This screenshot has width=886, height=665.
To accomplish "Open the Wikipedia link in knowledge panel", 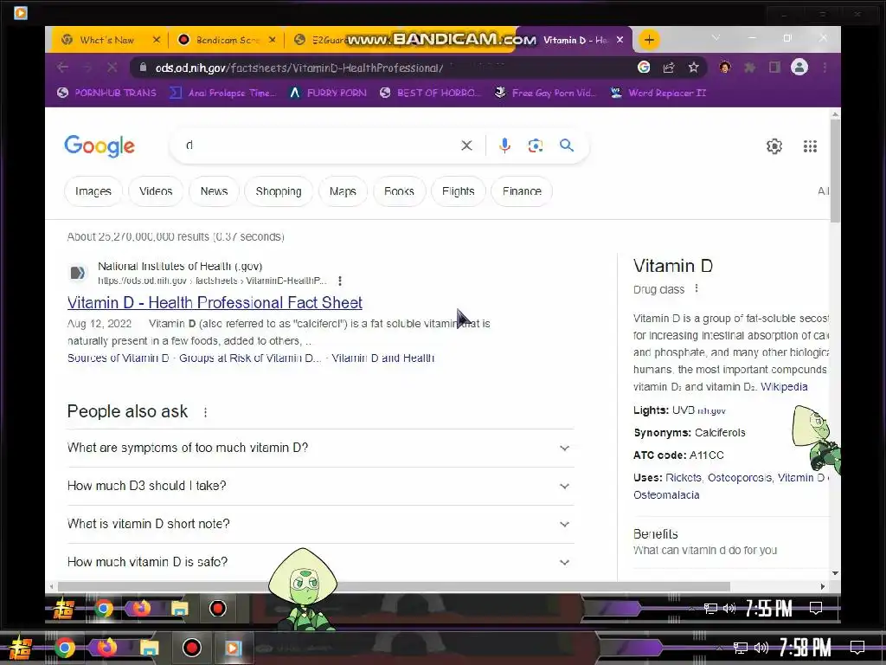I will [784, 387].
